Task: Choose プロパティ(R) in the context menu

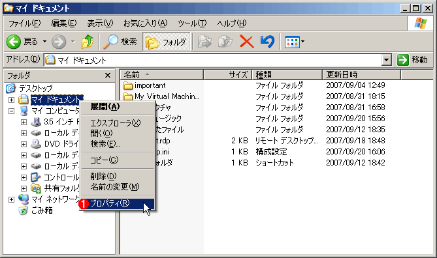Action: [x=118, y=203]
